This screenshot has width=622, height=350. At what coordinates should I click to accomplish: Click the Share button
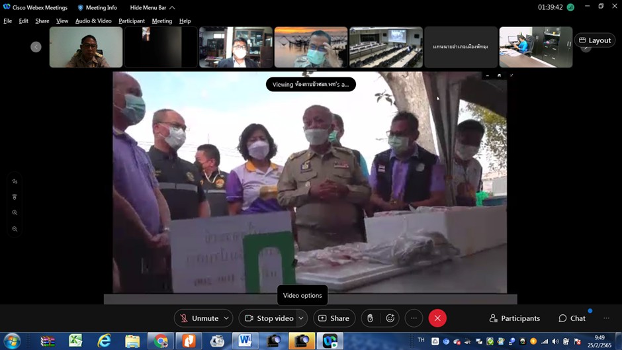[334, 318]
